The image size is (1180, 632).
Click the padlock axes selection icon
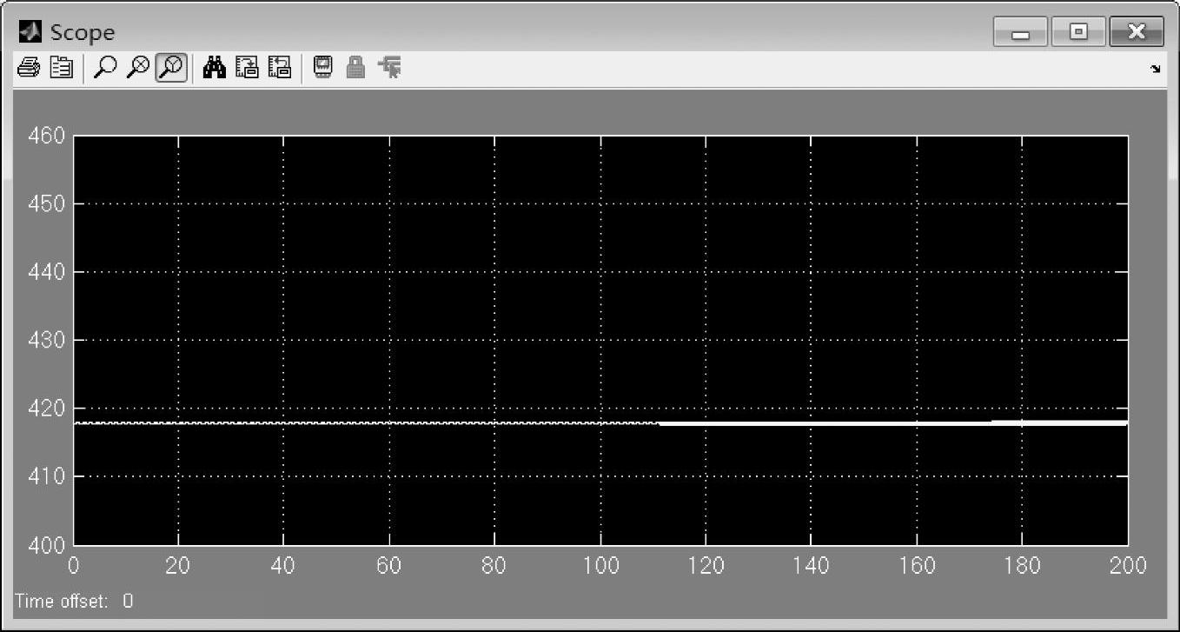(355, 68)
